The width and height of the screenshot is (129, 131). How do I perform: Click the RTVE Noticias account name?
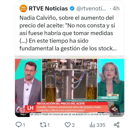(48, 8)
